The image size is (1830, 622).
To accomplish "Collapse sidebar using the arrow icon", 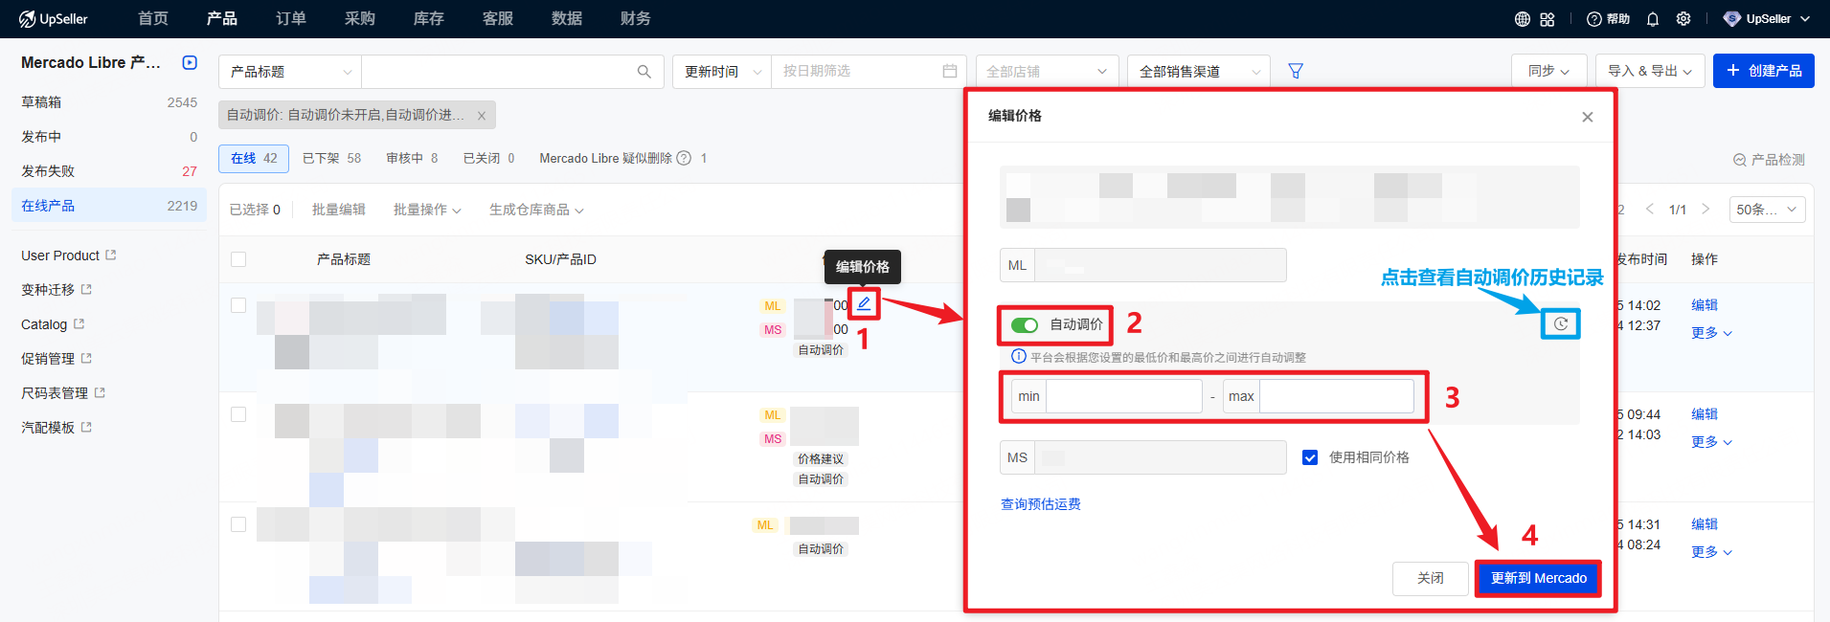I will pyautogui.click(x=190, y=63).
